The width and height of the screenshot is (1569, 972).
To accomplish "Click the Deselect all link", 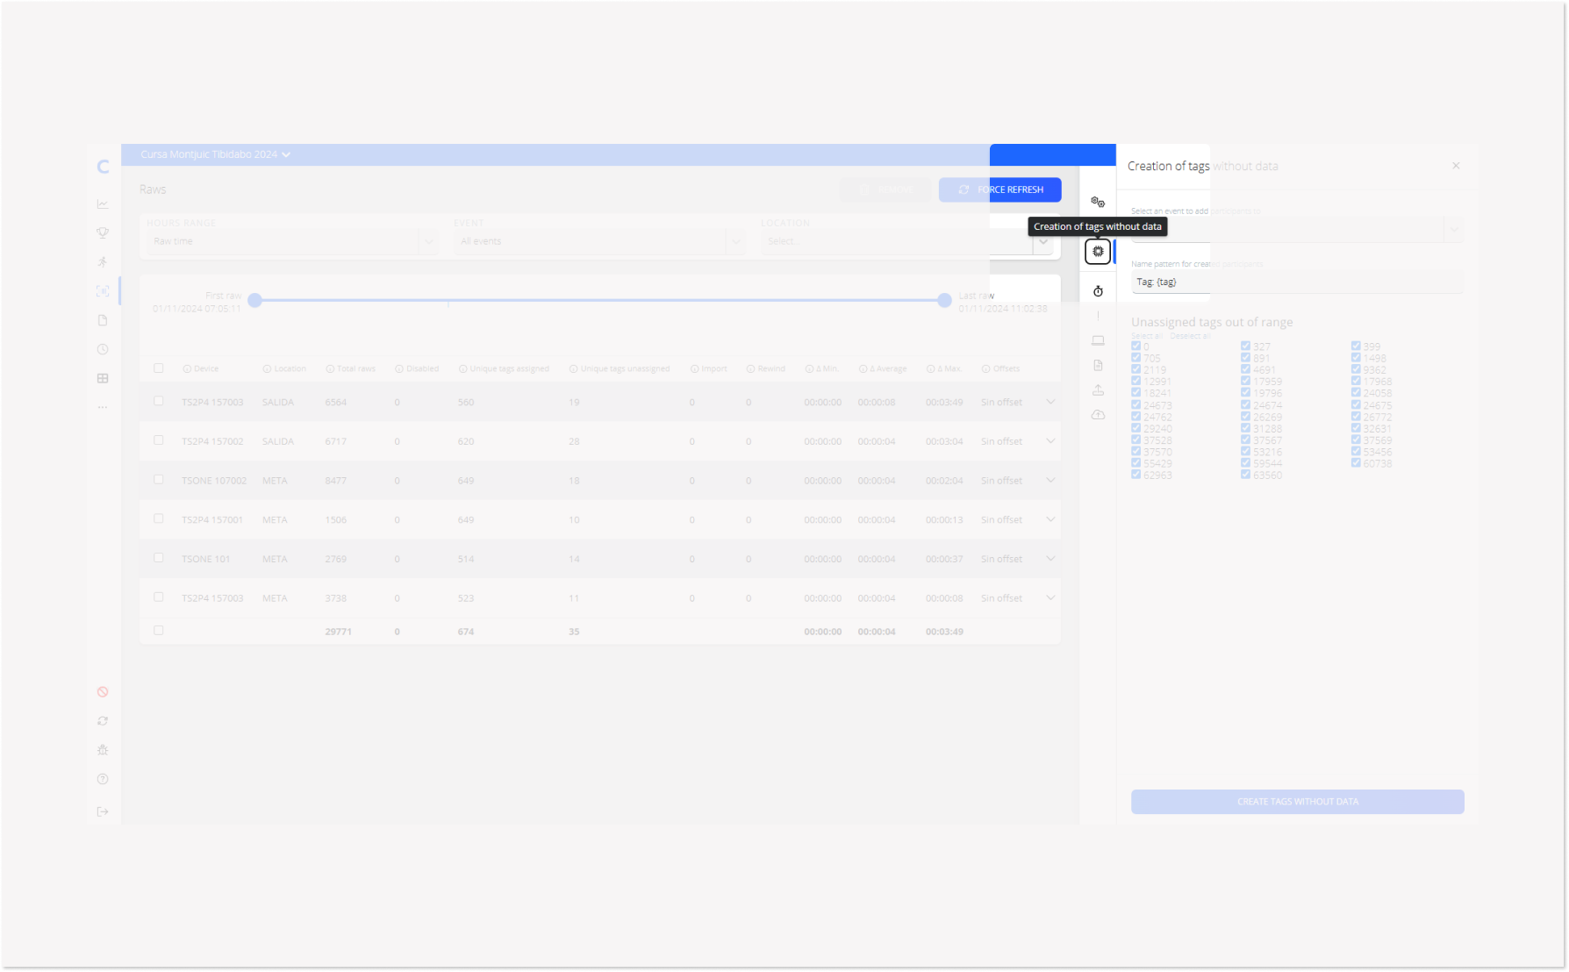I will 1191,336.
